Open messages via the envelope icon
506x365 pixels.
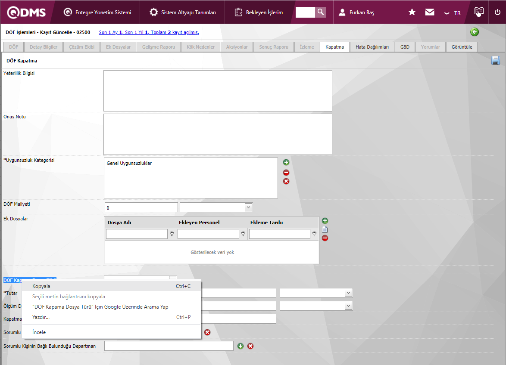pos(430,12)
